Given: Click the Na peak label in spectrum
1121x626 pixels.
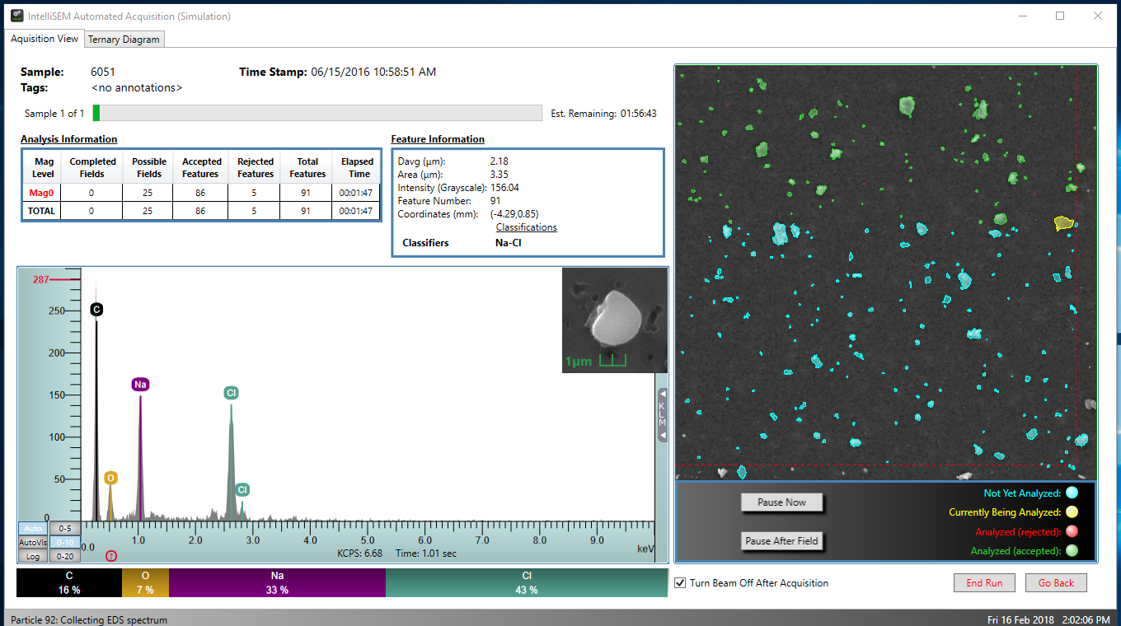Looking at the screenshot, I should pyautogui.click(x=140, y=385).
